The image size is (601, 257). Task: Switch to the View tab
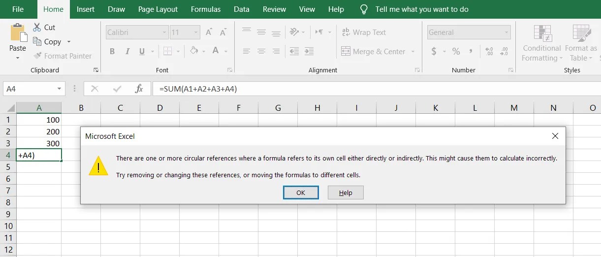307,9
